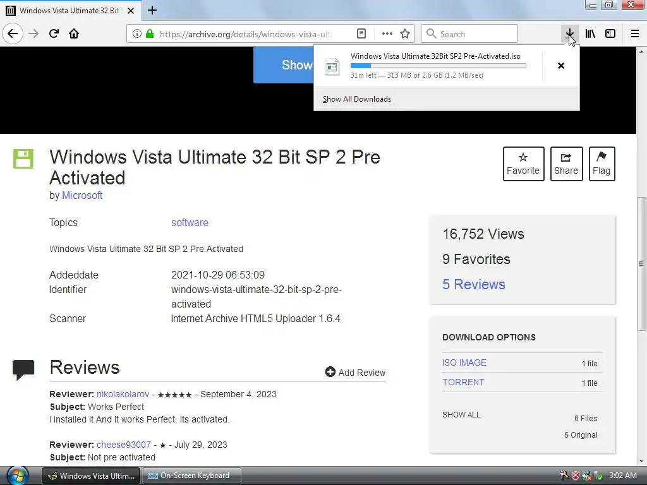
Task: Click the forward navigation arrow
Action: click(x=33, y=34)
